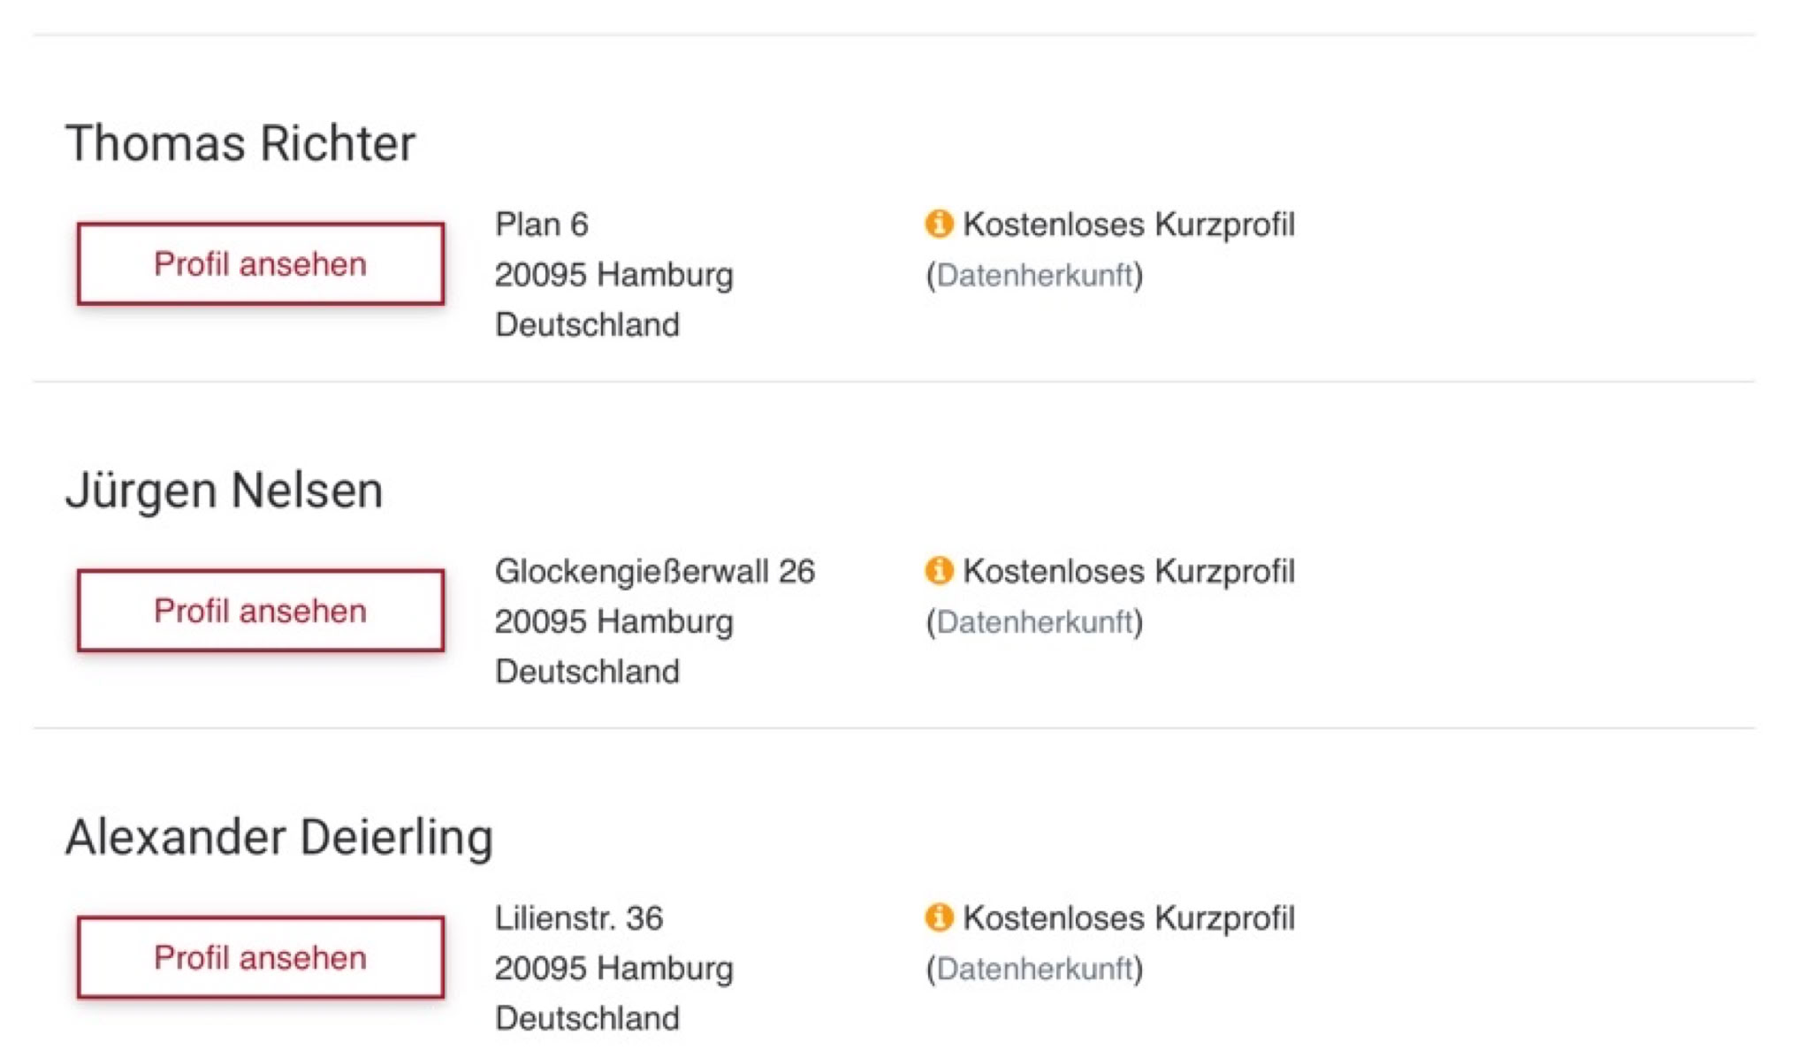Click Datenherkunft link under Alexander Deierling
1805x1050 pixels.
(x=1034, y=969)
